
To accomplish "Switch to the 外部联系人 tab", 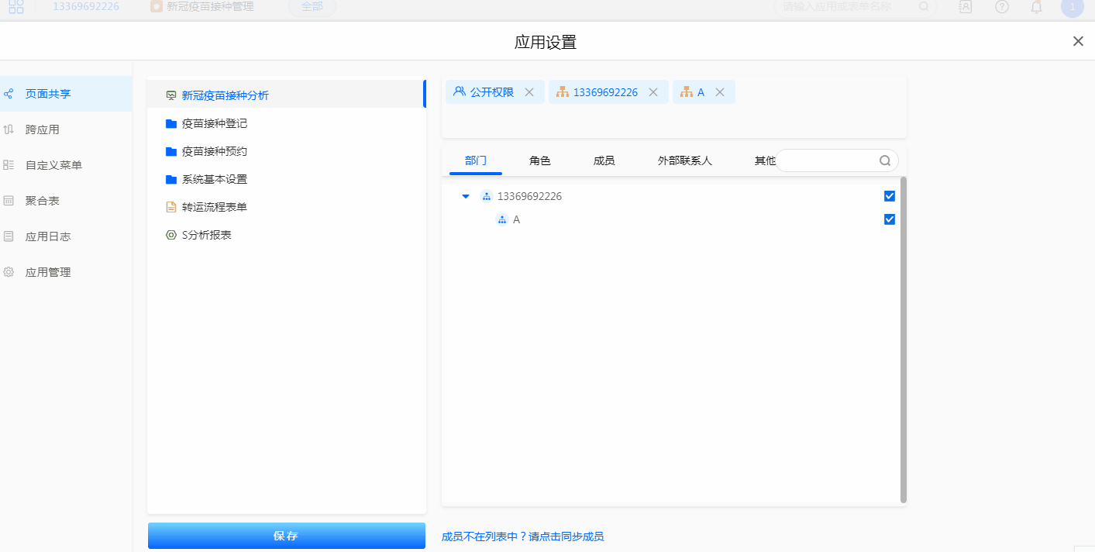I will coord(684,160).
